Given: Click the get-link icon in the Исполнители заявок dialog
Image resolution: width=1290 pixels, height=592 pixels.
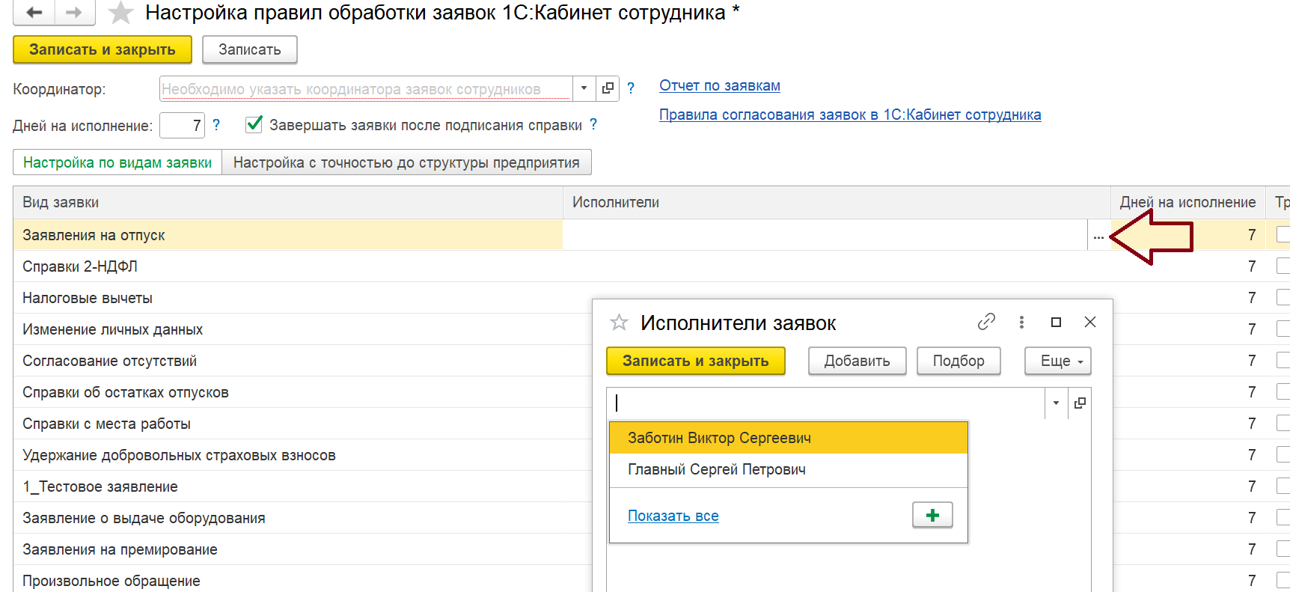Looking at the screenshot, I should (x=986, y=322).
